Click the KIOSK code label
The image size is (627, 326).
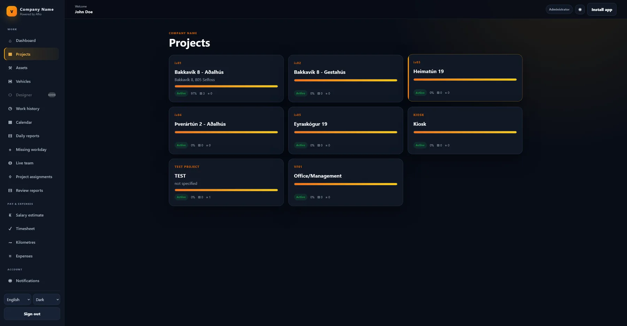point(419,115)
